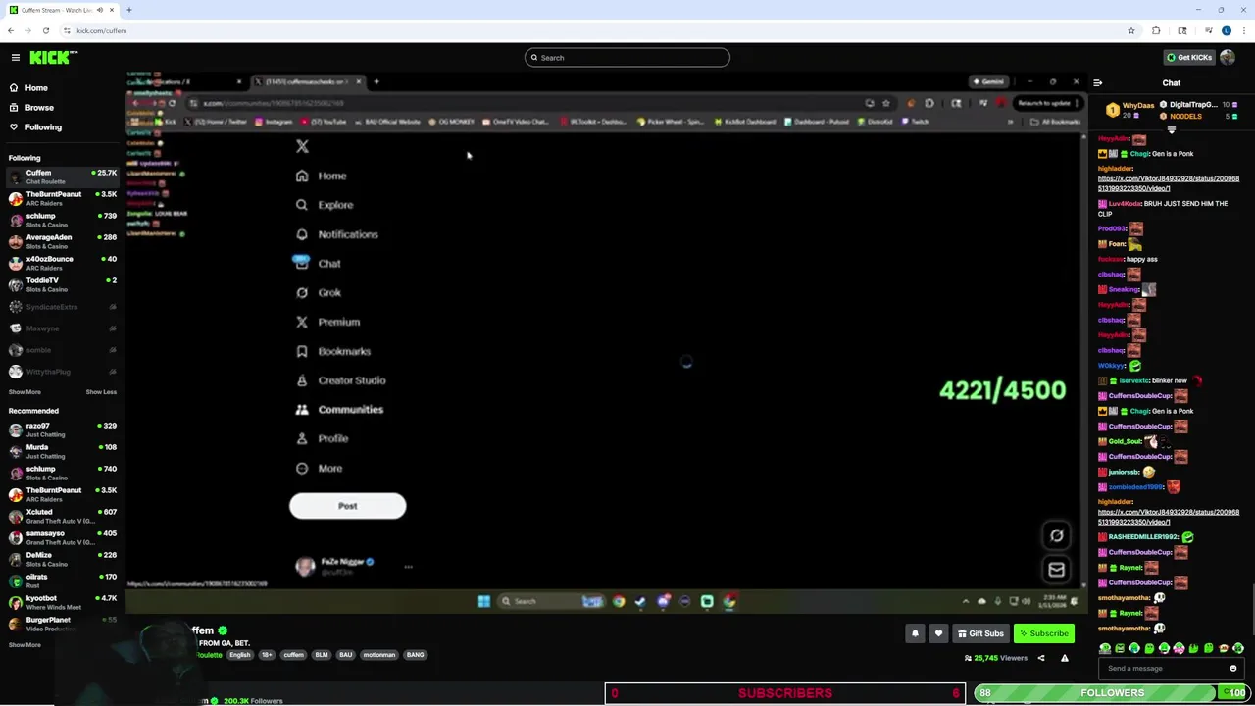The width and height of the screenshot is (1255, 706).
Task: Click the English stream tag
Action: click(x=239, y=655)
